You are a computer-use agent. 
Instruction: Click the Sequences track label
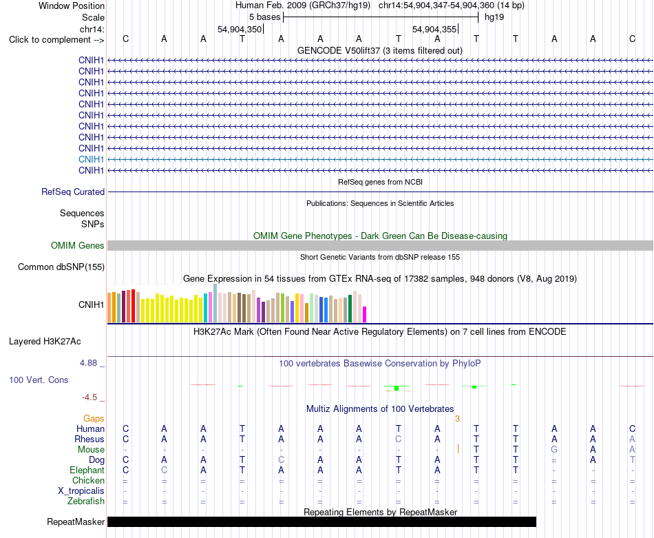[82, 214]
